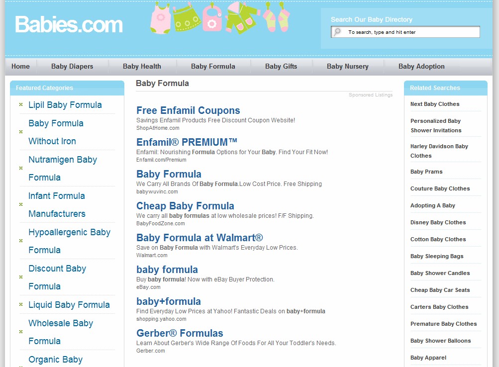Open the Cheap Baby Formula listing
The image size is (499, 367).
(x=185, y=206)
